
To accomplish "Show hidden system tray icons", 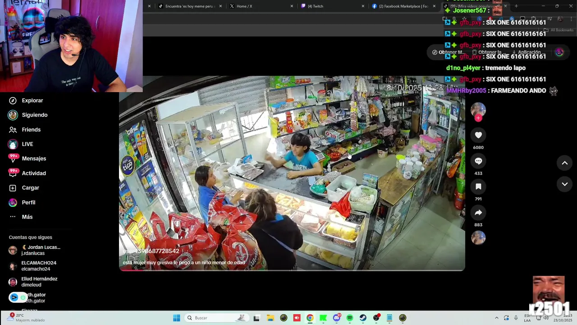I will [x=497, y=318].
